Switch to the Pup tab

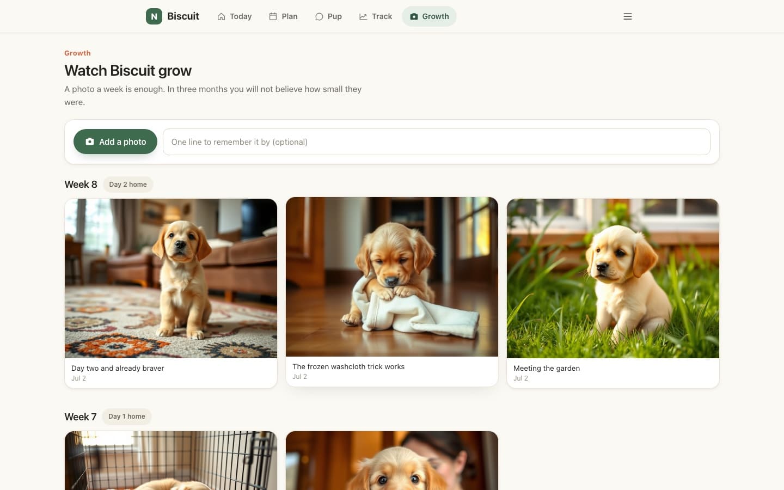coord(328,16)
